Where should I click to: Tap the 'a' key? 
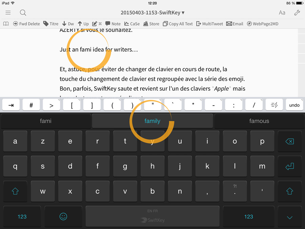point(15,141)
